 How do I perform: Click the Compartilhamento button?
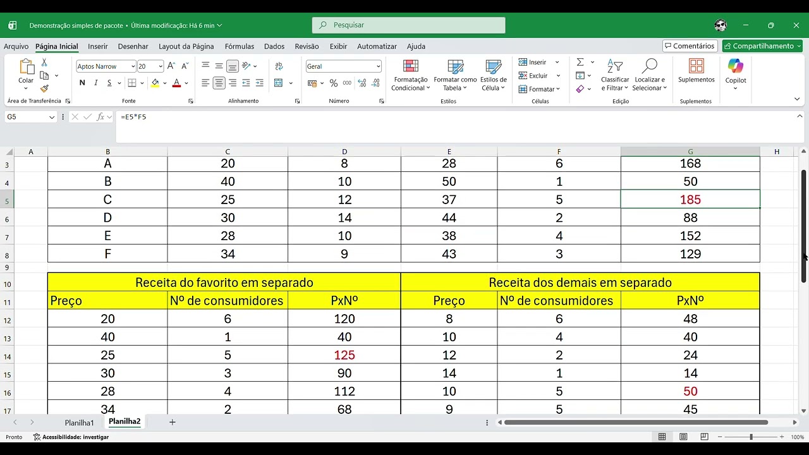[x=762, y=46]
